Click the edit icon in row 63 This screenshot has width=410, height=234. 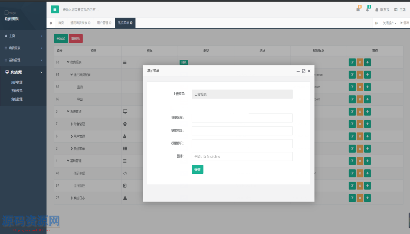click(352, 62)
